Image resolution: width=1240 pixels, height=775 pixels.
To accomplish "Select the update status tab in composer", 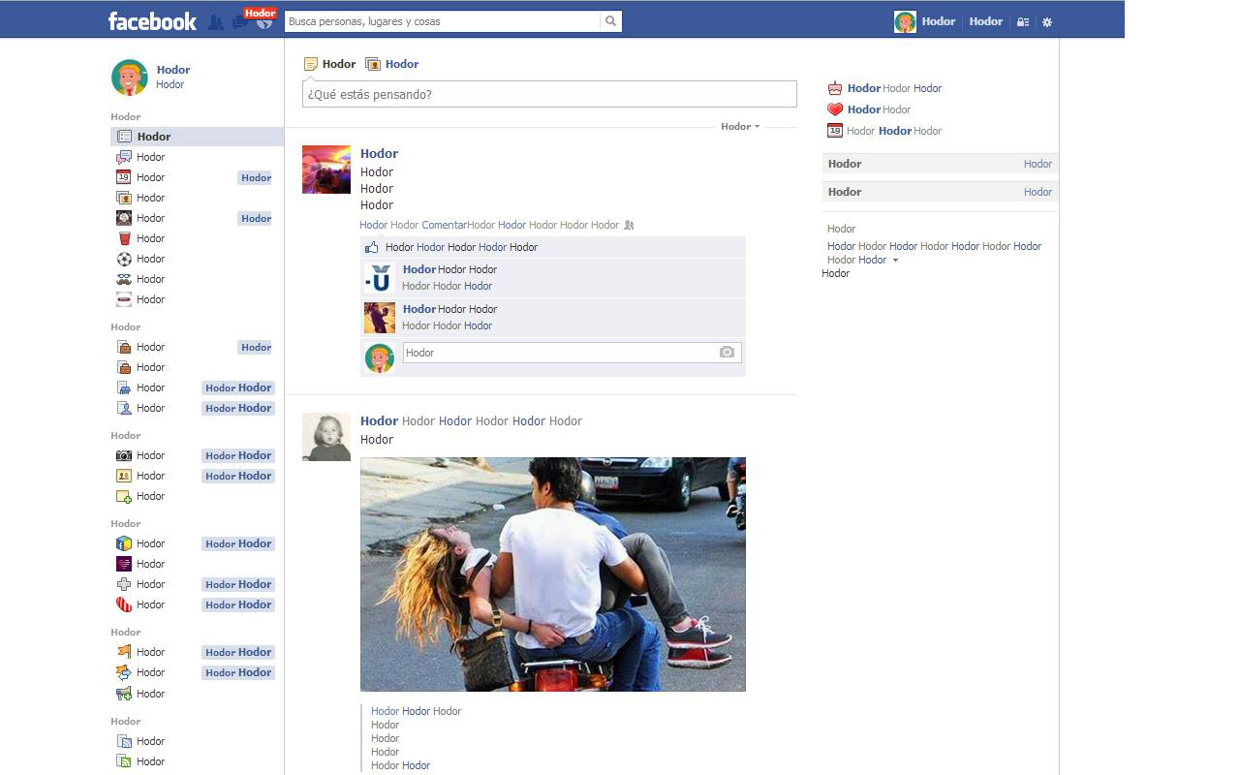I will coord(329,64).
